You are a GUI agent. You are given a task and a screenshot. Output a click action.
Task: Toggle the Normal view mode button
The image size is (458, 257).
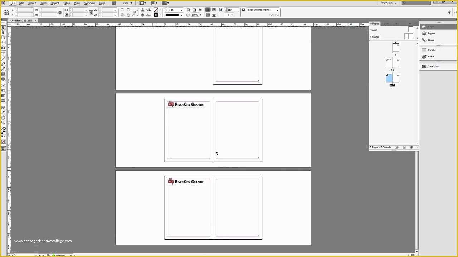point(3,148)
